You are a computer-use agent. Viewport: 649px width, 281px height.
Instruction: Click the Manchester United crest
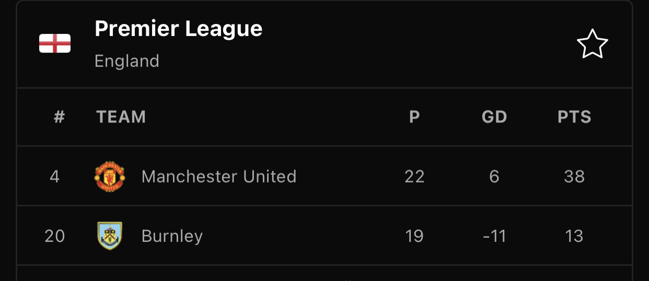point(110,176)
